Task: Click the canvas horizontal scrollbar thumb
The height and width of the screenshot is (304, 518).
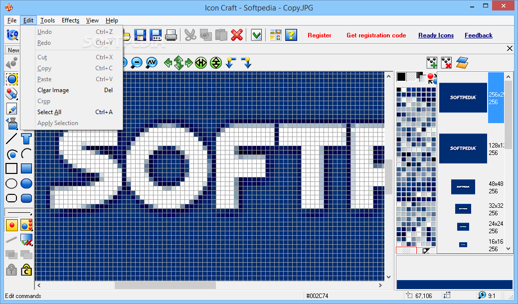Action: coord(165,285)
